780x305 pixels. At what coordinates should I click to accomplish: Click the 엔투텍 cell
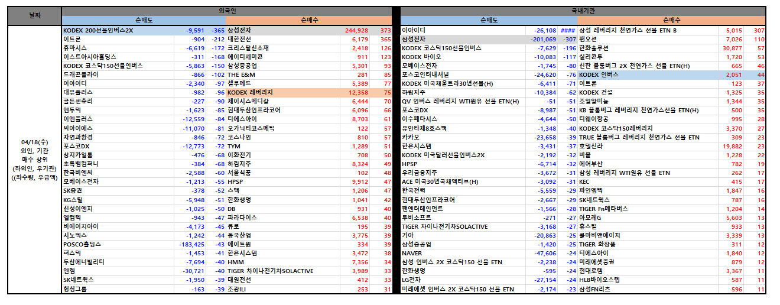click(118, 111)
